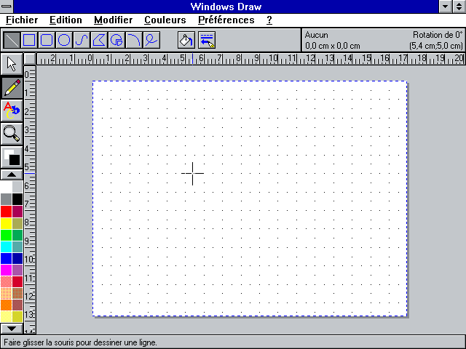Open the Couleurs menu
Viewport: 466px width, 349px height.
coord(165,20)
